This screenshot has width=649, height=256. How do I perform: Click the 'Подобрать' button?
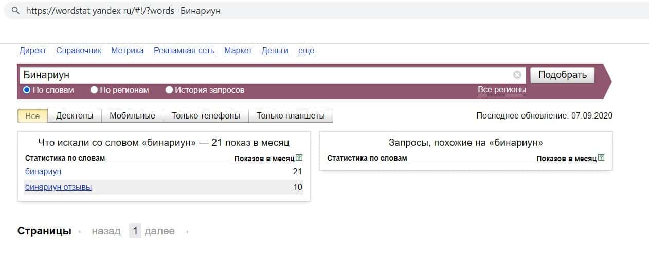point(562,75)
